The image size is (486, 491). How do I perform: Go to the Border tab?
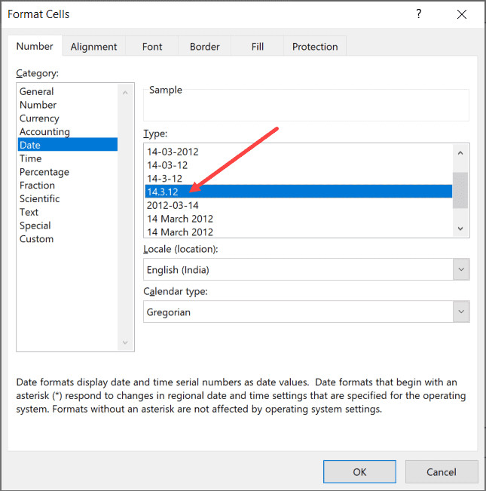(205, 47)
